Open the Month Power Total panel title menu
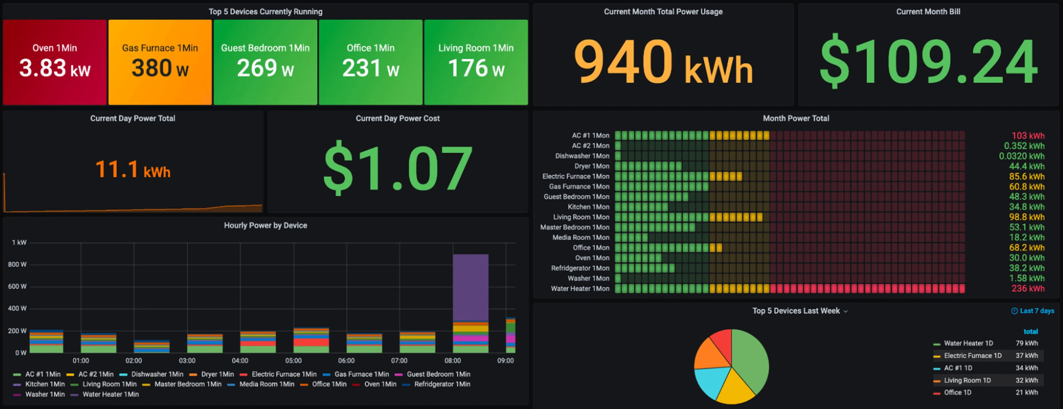The width and height of the screenshot is (1063, 409). pos(796,118)
